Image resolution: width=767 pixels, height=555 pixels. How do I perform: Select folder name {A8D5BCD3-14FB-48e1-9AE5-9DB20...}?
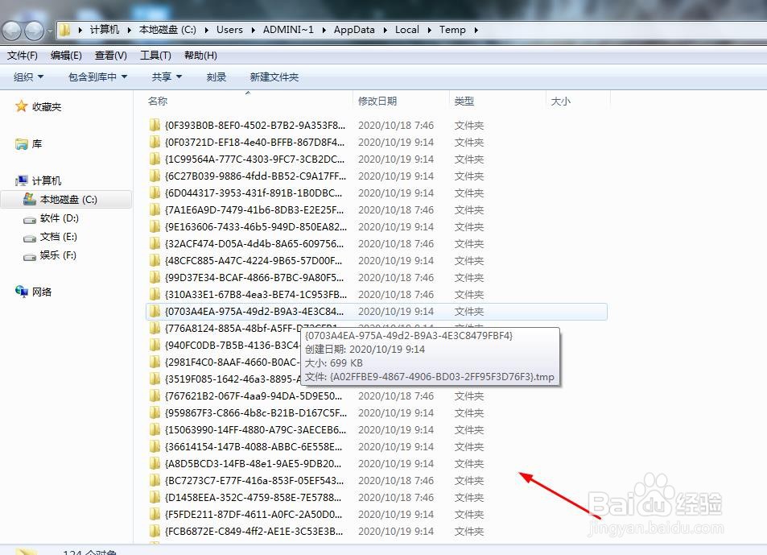point(253,463)
